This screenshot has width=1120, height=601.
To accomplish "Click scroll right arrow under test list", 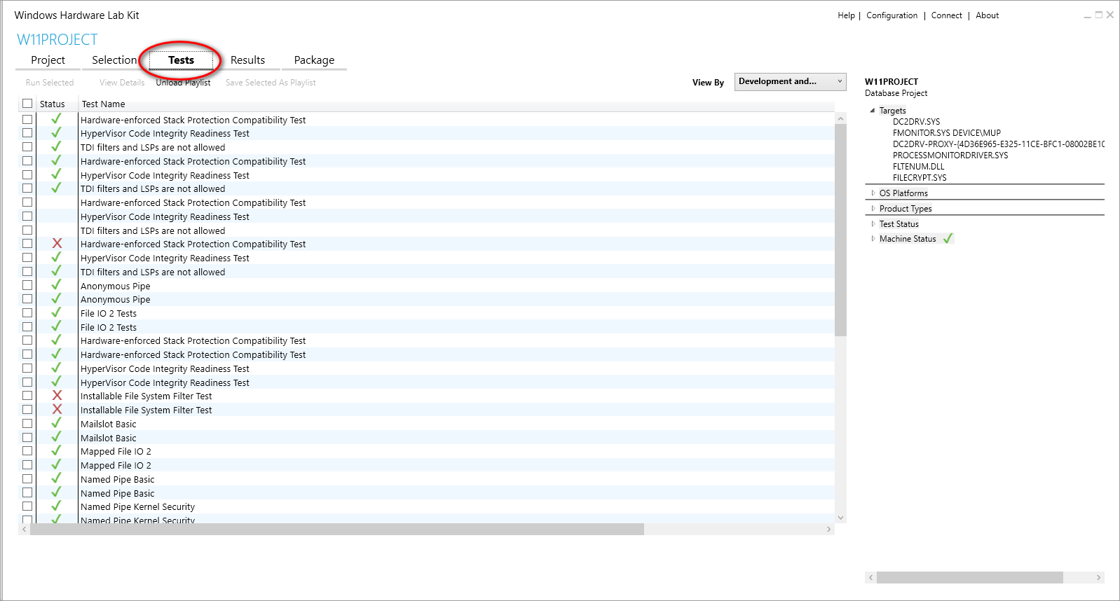I will click(828, 530).
